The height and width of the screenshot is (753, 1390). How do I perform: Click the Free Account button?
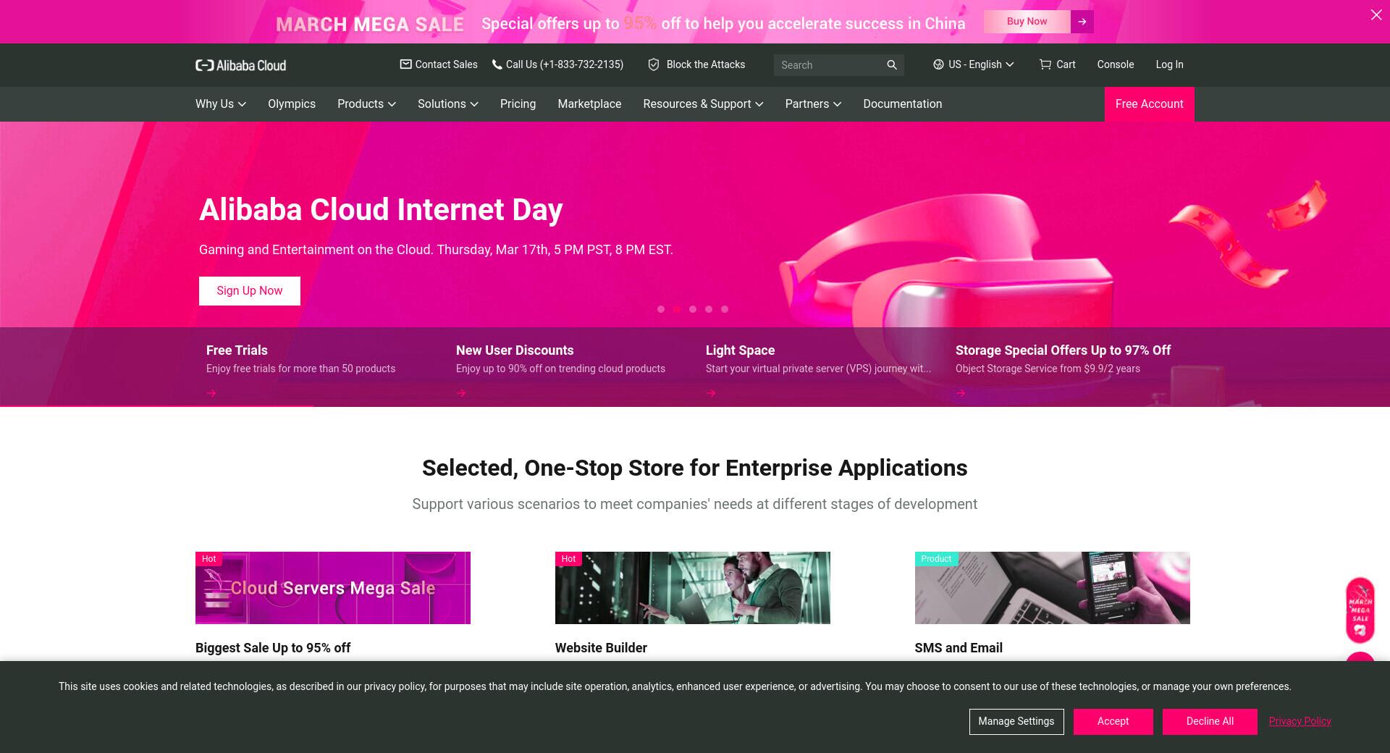(x=1149, y=104)
